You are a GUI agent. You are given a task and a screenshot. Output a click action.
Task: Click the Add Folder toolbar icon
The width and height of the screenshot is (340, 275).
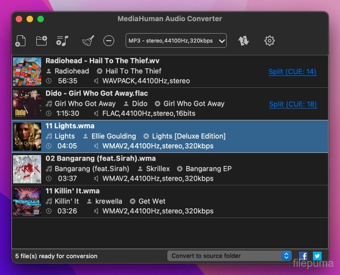pyautogui.click(x=41, y=41)
